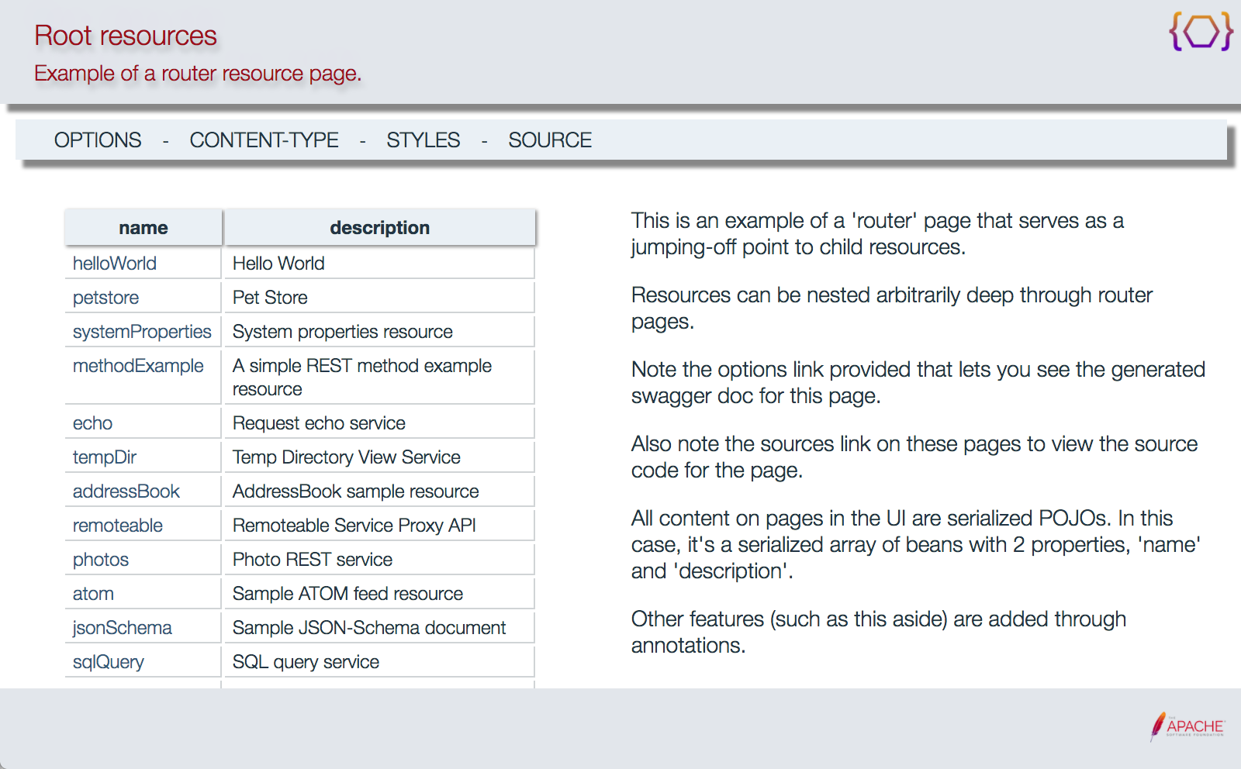
Task: Open the tempDir resource link
Action: click(105, 457)
